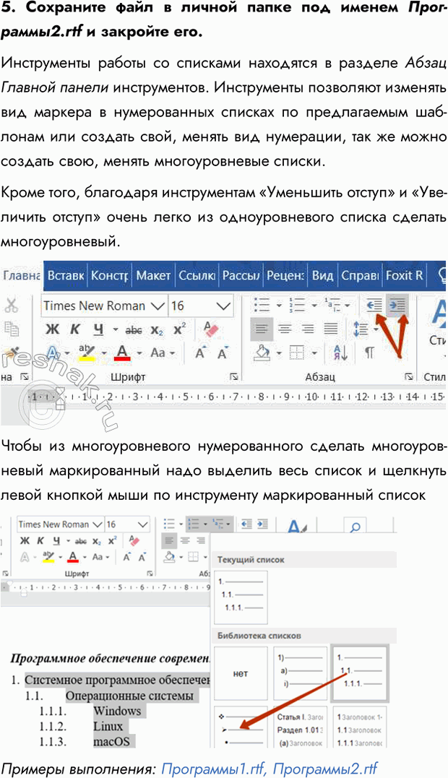
Task: Open Рецензирование ribbon tab
Action: [x=285, y=275]
